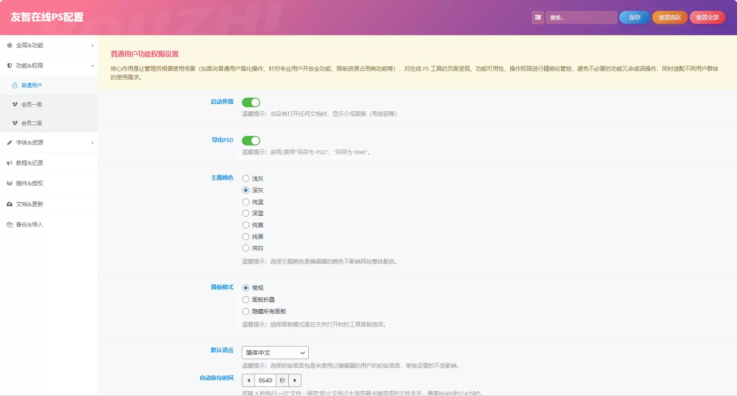Click the shield icon next to 功能&权限
Viewport: 737px width, 396px height.
pos(10,66)
